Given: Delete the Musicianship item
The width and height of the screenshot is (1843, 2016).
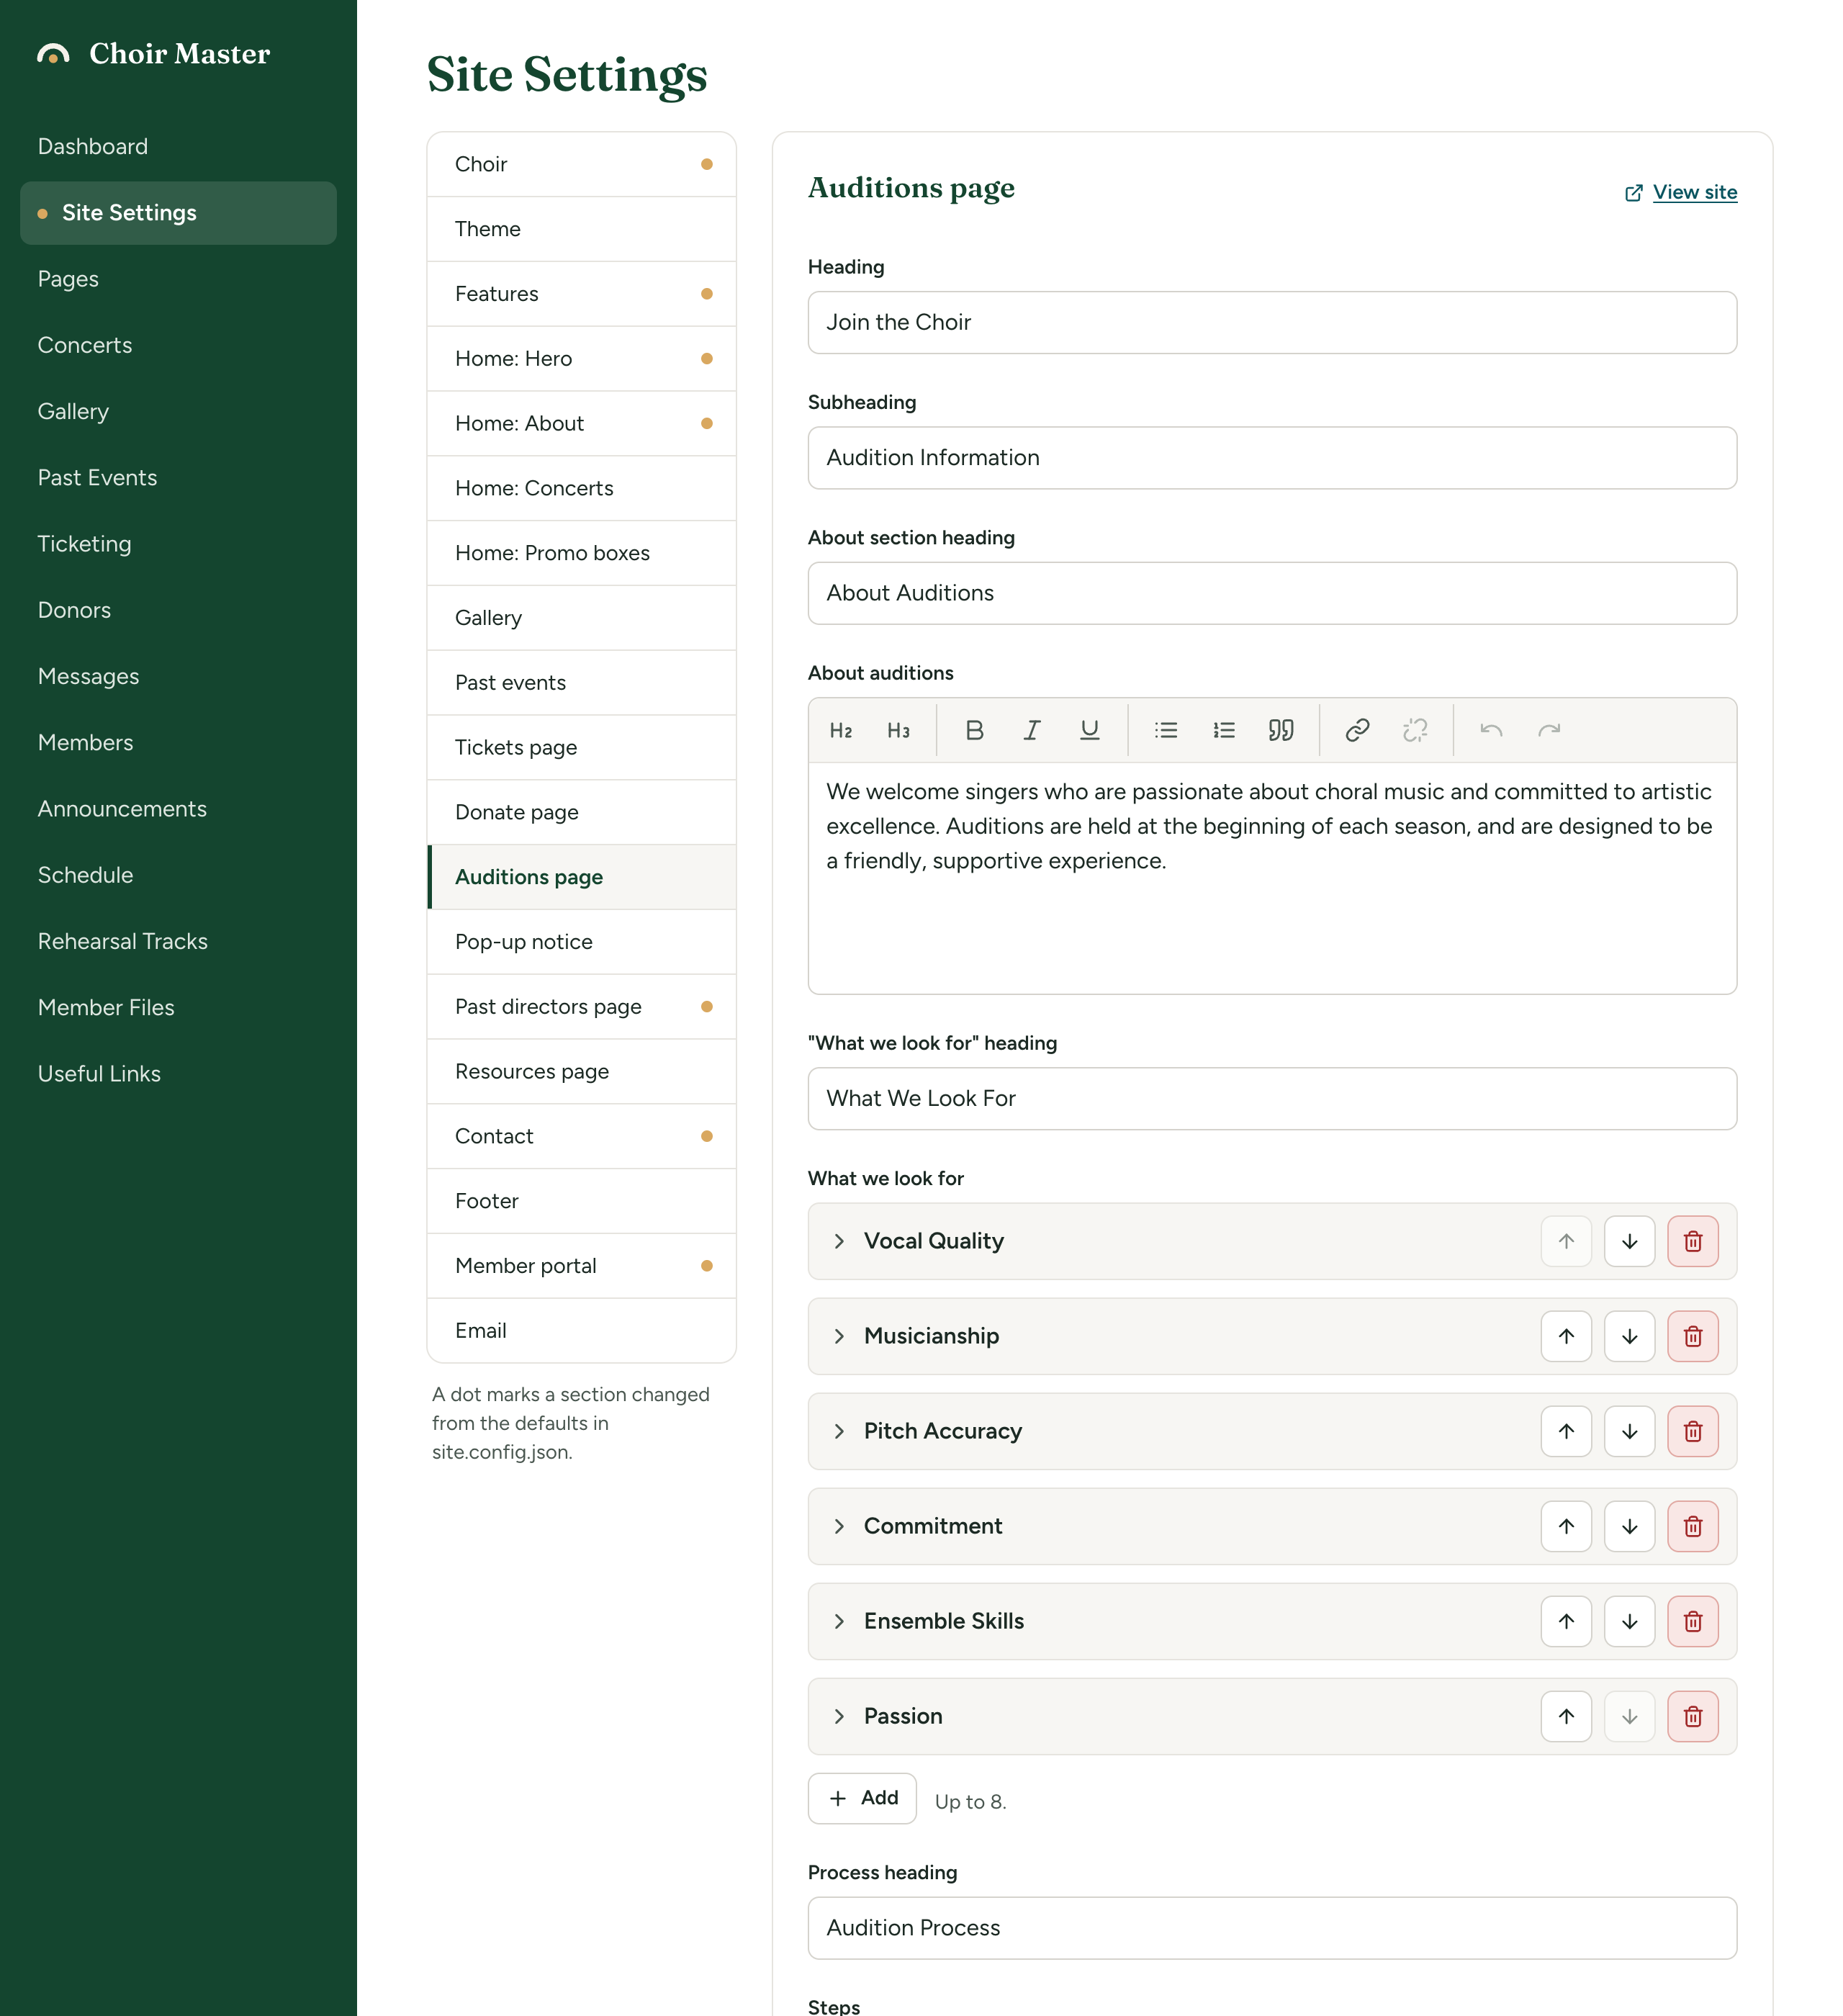Looking at the screenshot, I should (1693, 1336).
